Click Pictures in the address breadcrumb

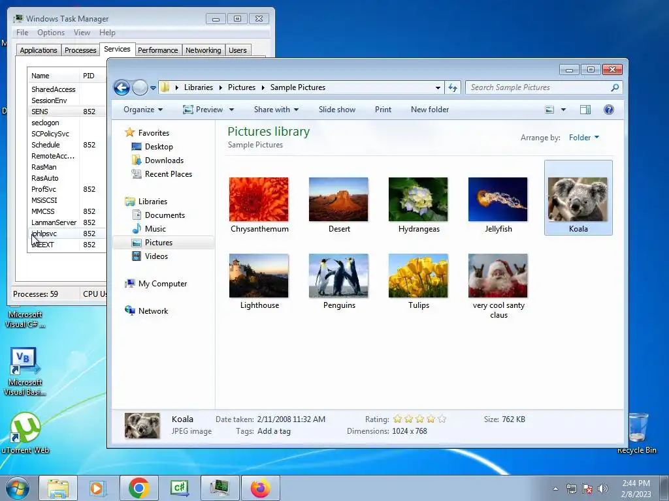coord(242,87)
